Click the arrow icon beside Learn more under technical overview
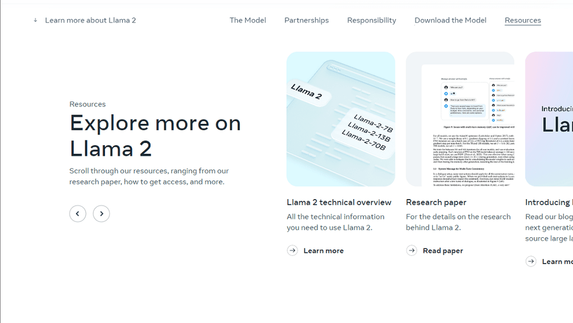 tap(292, 251)
